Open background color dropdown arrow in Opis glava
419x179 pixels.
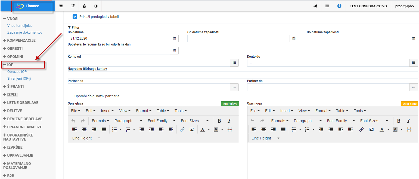pyautogui.click(x=222, y=129)
